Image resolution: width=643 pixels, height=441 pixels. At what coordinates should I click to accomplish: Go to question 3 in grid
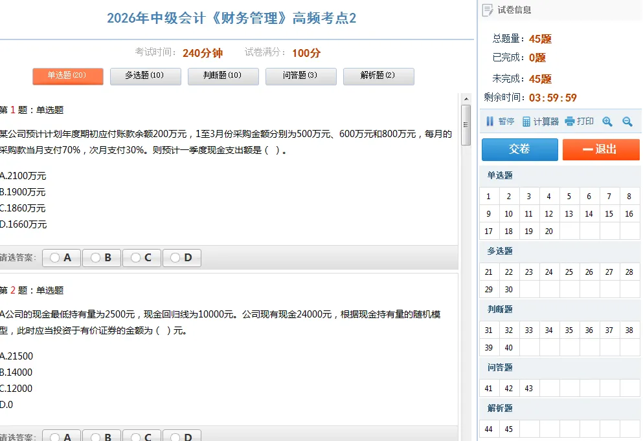tap(529, 197)
